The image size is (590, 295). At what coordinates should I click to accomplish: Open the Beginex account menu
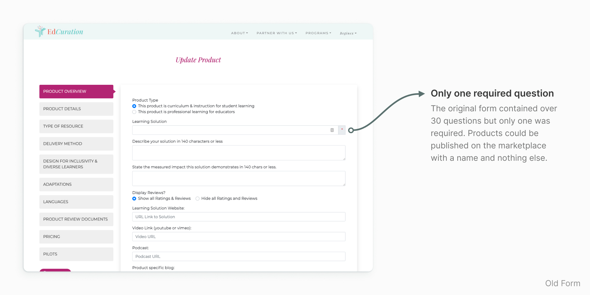[348, 33]
